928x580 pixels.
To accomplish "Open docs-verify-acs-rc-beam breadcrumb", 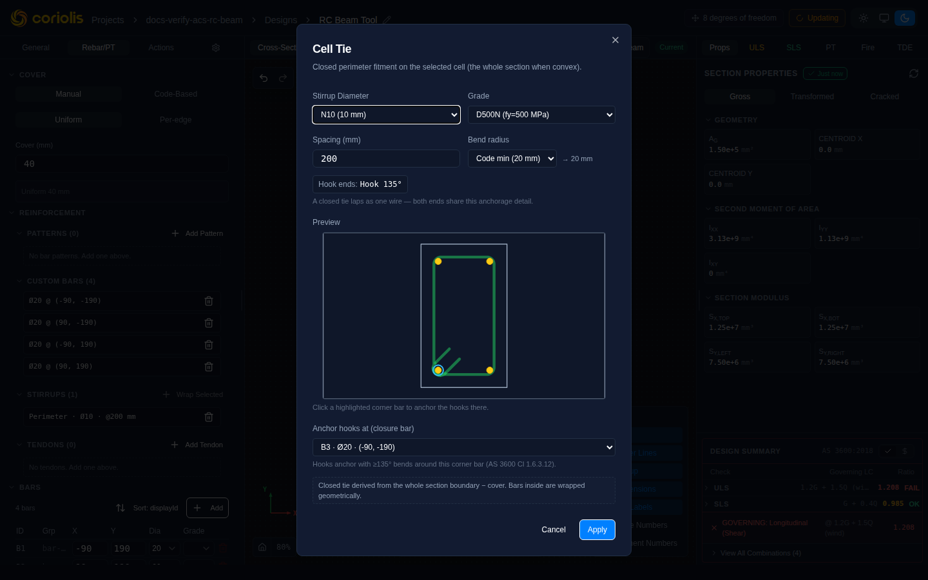I will point(195,20).
